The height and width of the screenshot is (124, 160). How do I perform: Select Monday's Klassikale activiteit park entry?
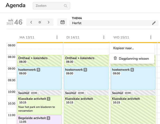click(x=39, y=105)
